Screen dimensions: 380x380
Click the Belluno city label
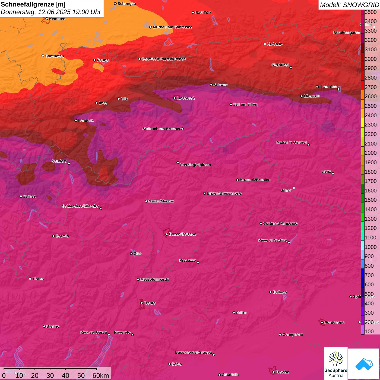click(280, 292)
